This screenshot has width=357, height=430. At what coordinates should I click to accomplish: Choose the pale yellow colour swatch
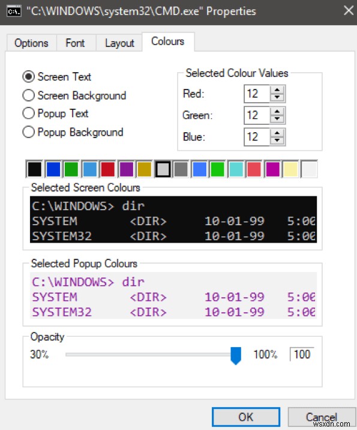click(290, 169)
